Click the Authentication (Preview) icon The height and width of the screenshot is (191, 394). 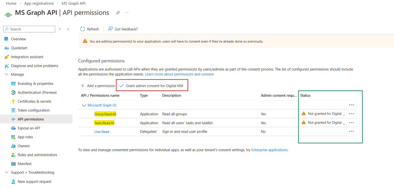click(13, 92)
